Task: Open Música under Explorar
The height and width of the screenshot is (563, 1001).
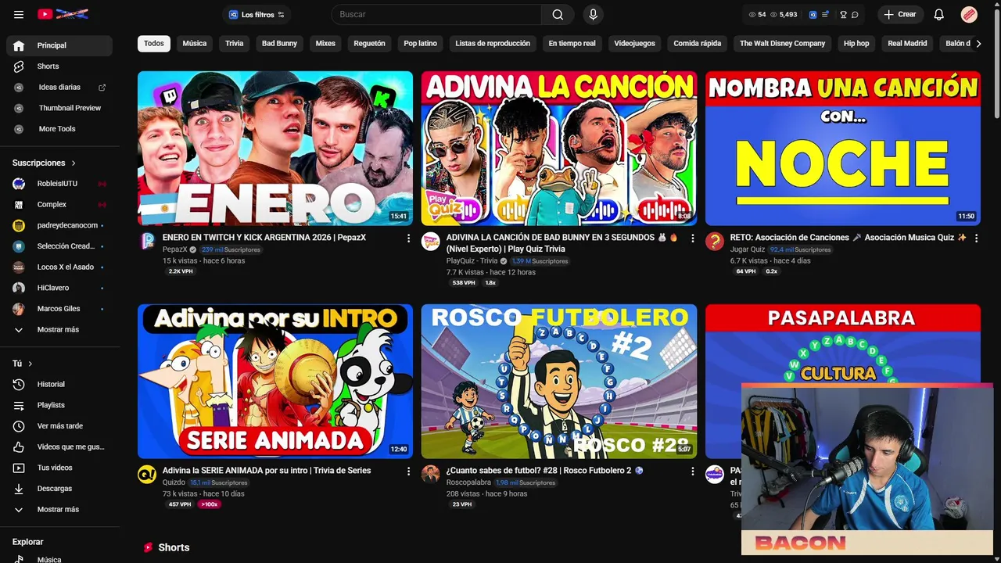Action: pyautogui.click(x=59, y=558)
